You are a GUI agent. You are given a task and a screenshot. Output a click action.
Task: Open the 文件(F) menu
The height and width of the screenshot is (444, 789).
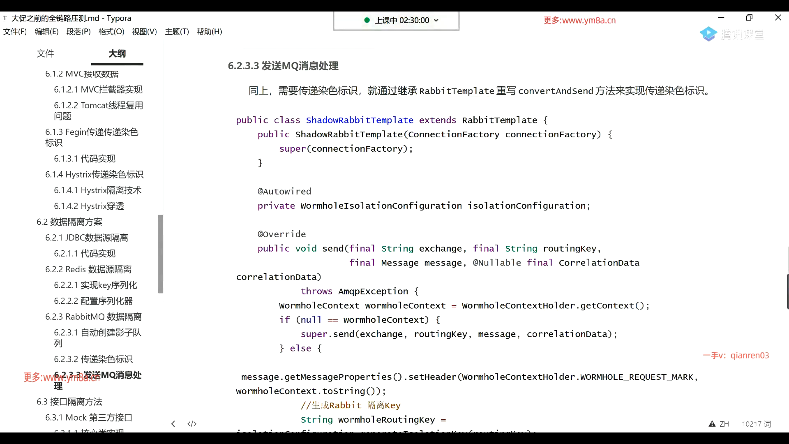pyautogui.click(x=15, y=32)
